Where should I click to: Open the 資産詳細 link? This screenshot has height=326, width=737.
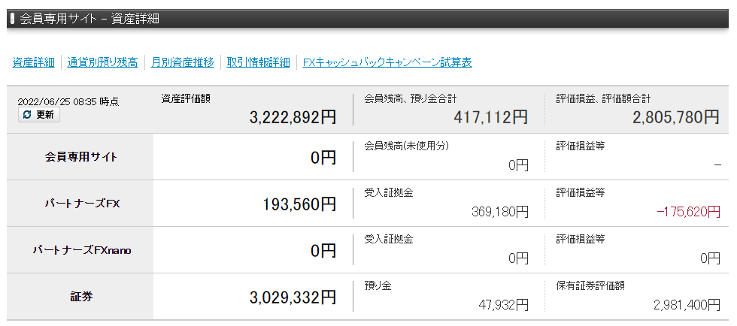pyautogui.click(x=33, y=62)
